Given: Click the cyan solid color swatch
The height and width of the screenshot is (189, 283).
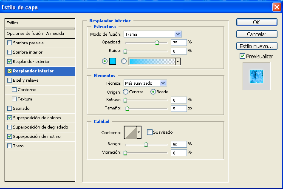Looking at the screenshot, I should click(x=113, y=61).
